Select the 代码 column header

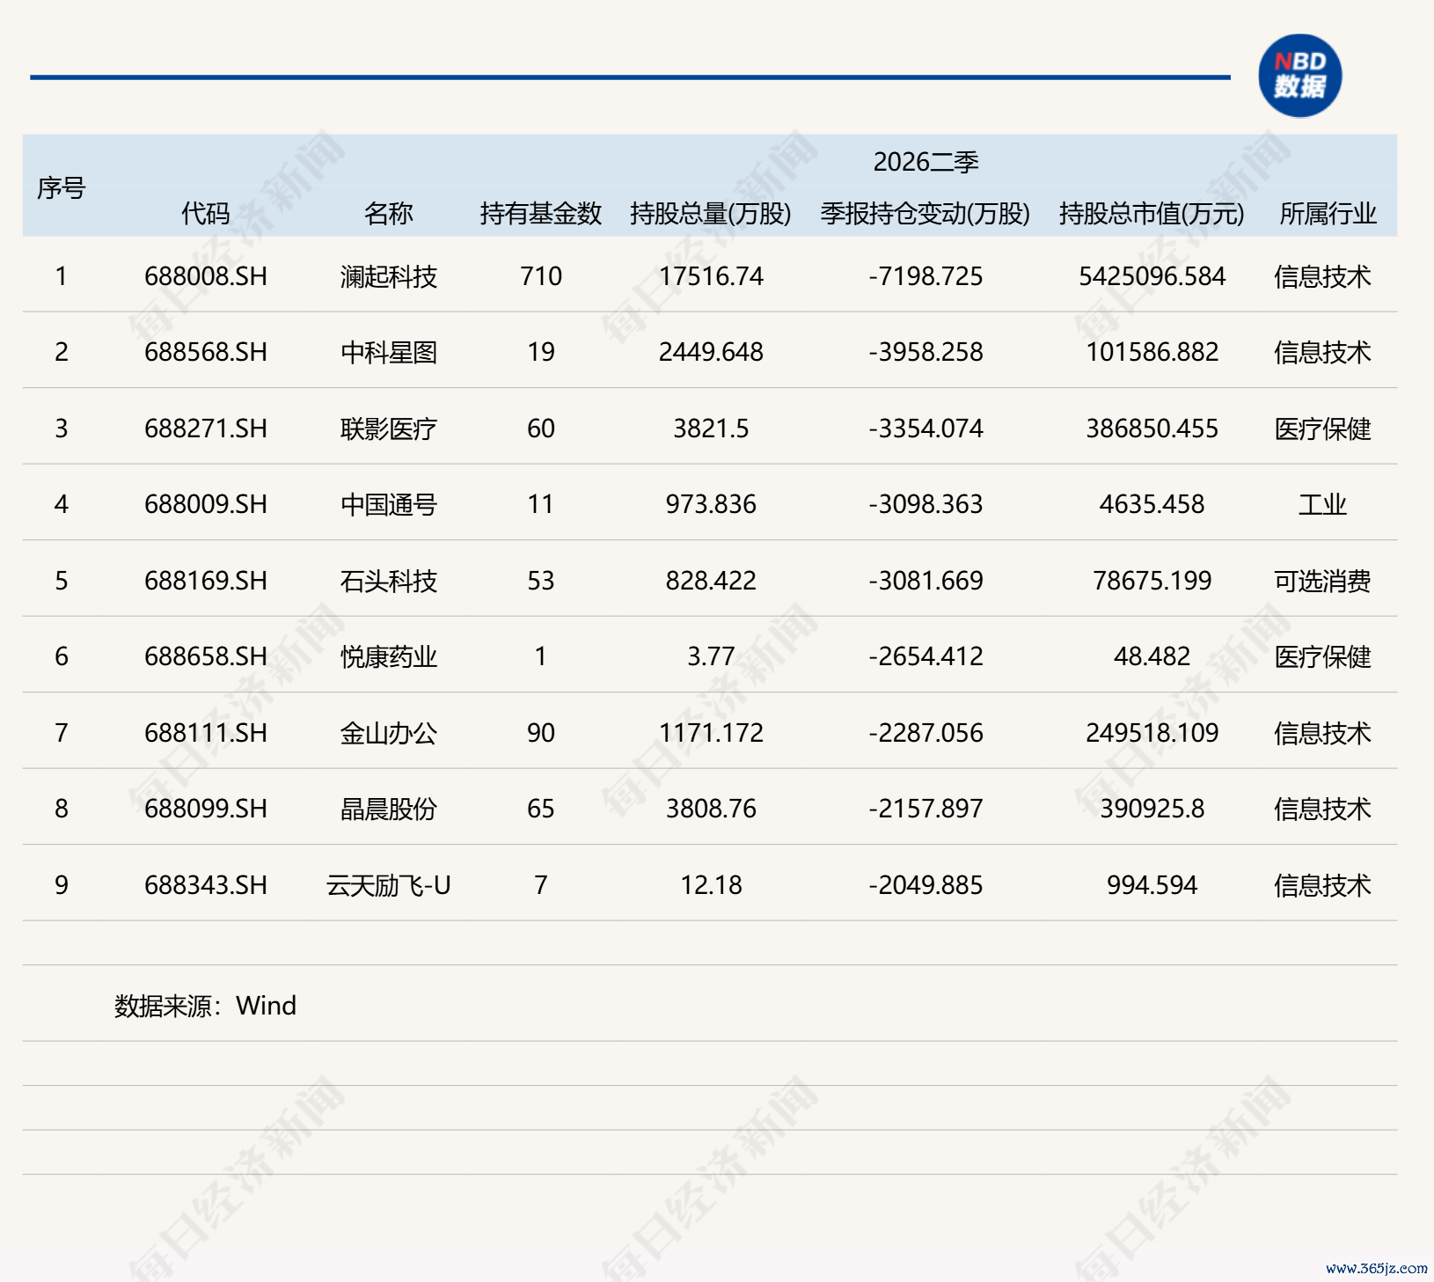[x=206, y=213]
